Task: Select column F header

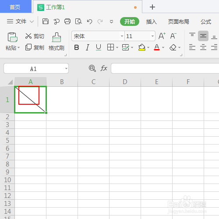Action: [x=188, y=82]
